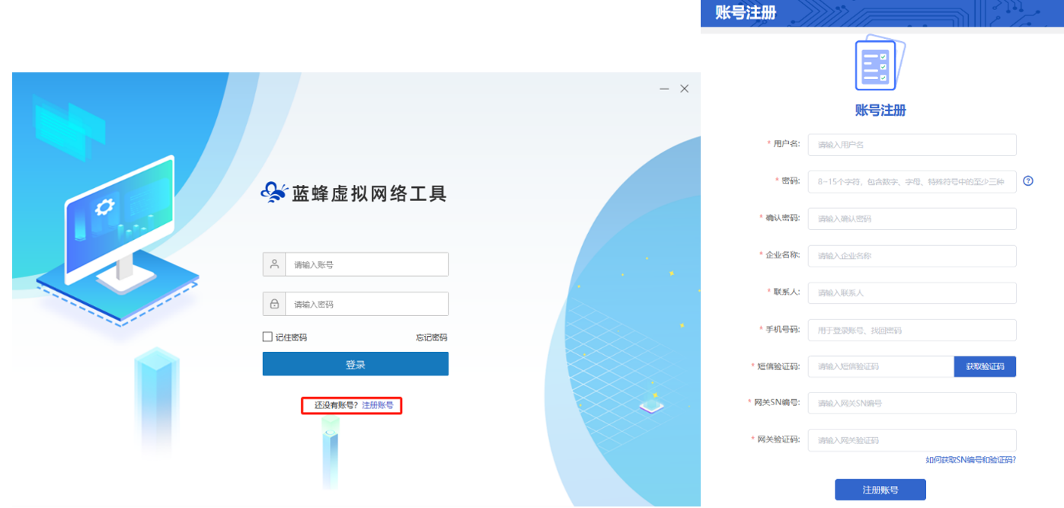Click the user icon beside account field
This screenshot has height=508, width=1064.
274,264
